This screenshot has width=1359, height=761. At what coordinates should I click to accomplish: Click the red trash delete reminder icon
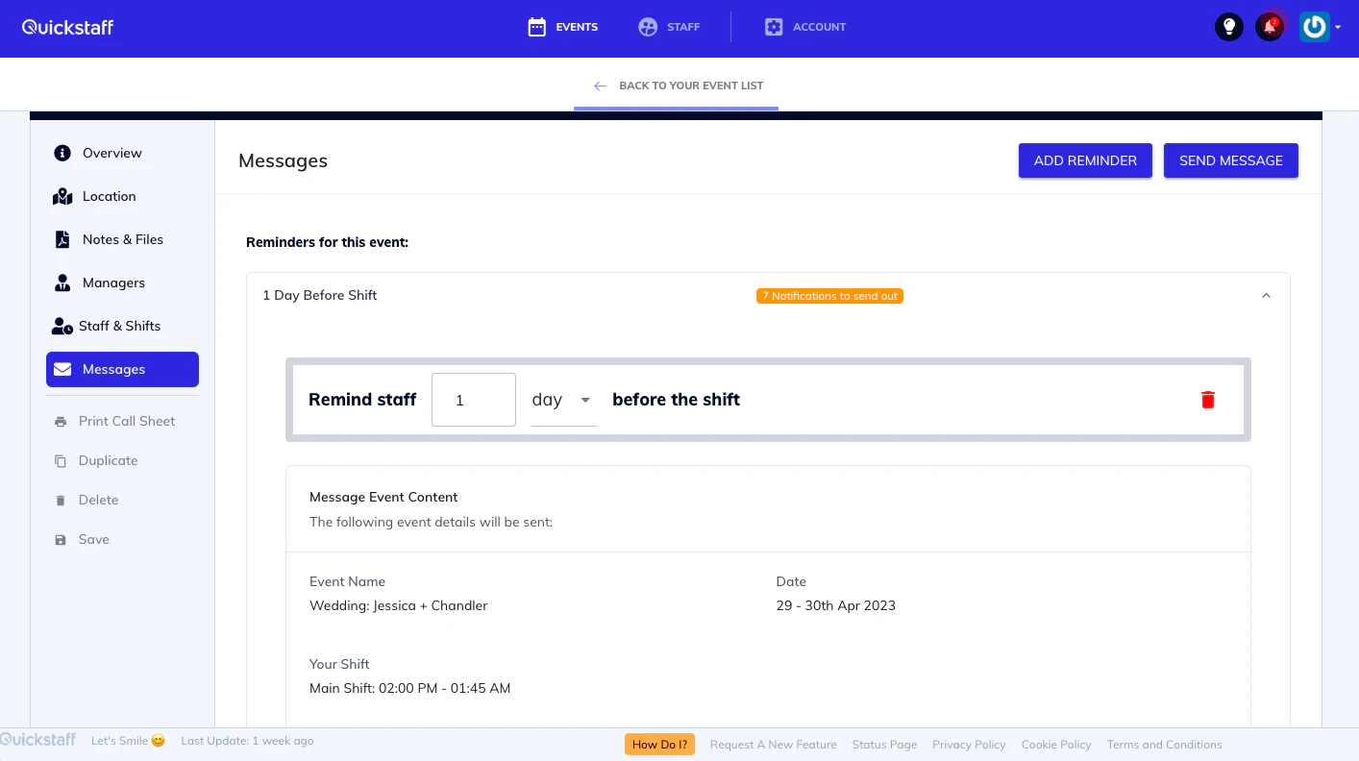tap(1208, 400)
